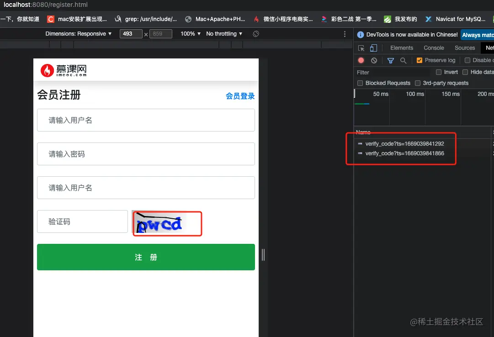Check the Hide data URLs checkbox
Screen dimensions: 494x337
(x=465, y=72)
